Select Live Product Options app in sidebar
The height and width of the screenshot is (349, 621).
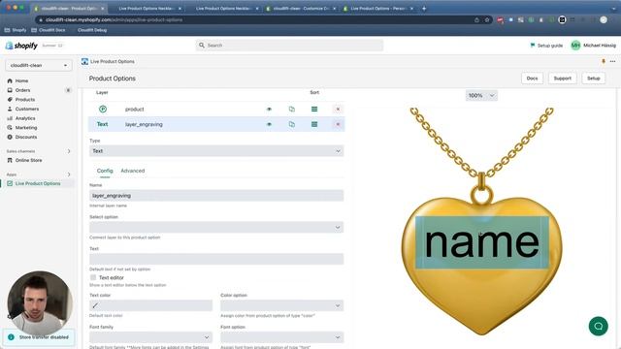pos(38,183)
